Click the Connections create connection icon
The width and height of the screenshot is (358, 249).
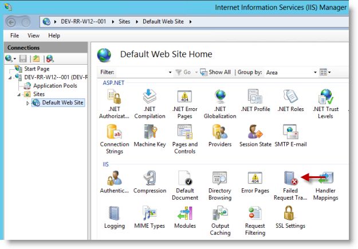tap(10, 58)
